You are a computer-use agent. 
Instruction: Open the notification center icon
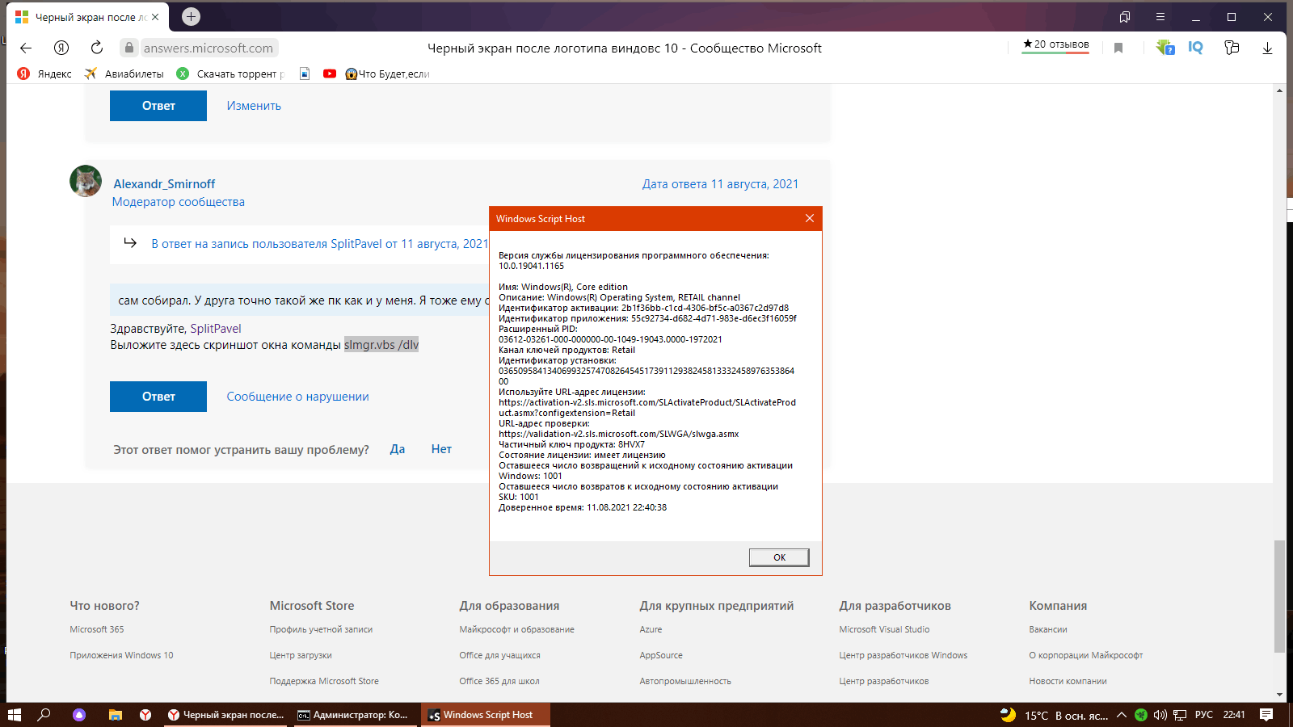pos(1266,715)
